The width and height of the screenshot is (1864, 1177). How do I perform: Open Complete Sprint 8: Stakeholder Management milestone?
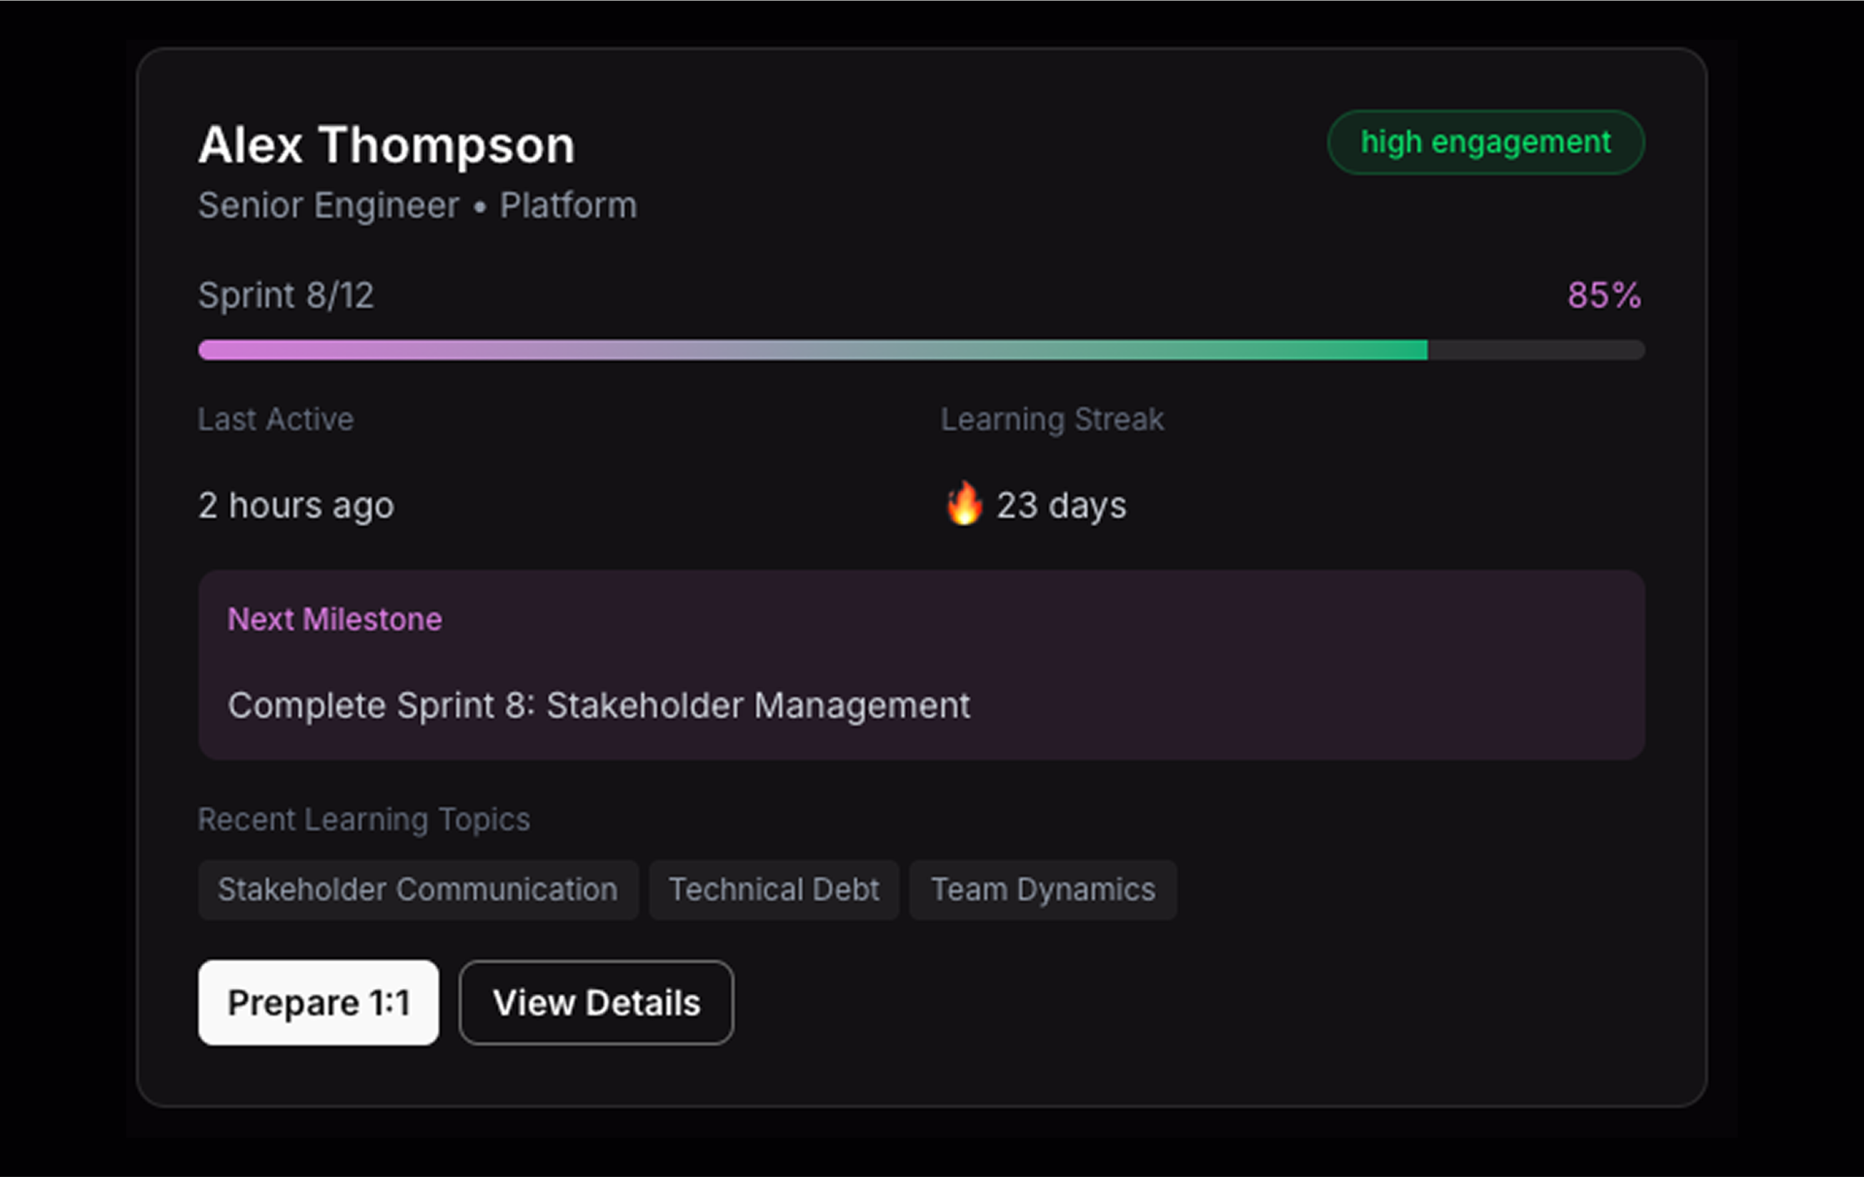(599, 705)
